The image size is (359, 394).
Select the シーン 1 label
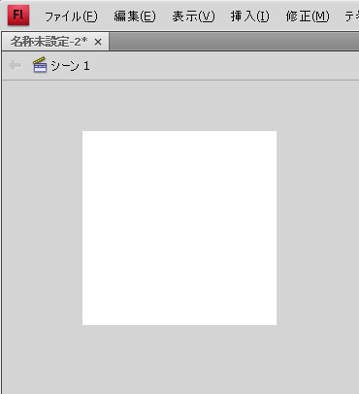[x=70, y=66]
